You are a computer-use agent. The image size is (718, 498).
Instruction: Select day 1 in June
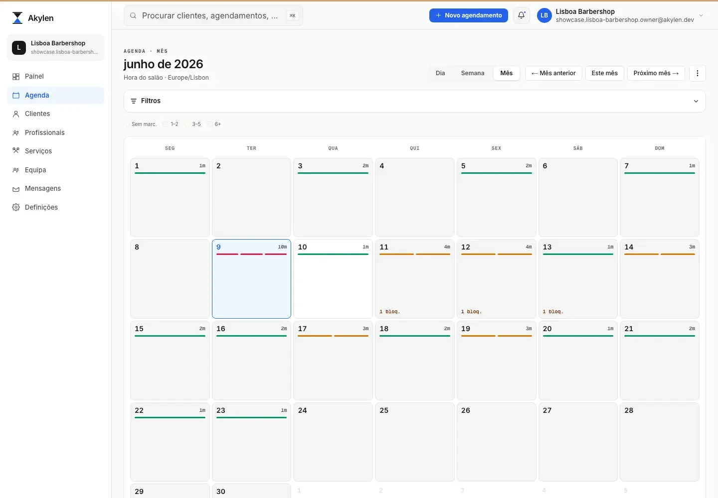170,197
